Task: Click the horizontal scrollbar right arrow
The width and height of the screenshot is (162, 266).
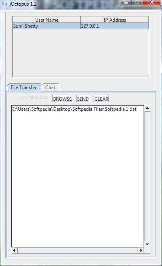Action: click(141, 250)
